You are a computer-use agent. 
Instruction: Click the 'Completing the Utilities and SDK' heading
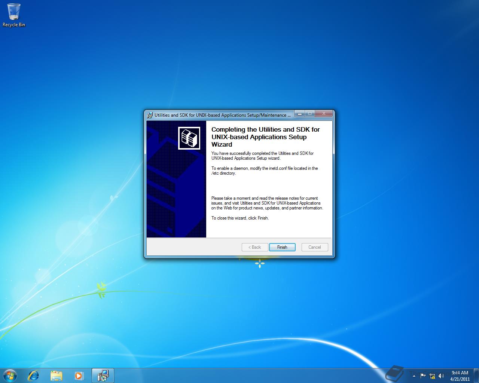click(266, 137)
